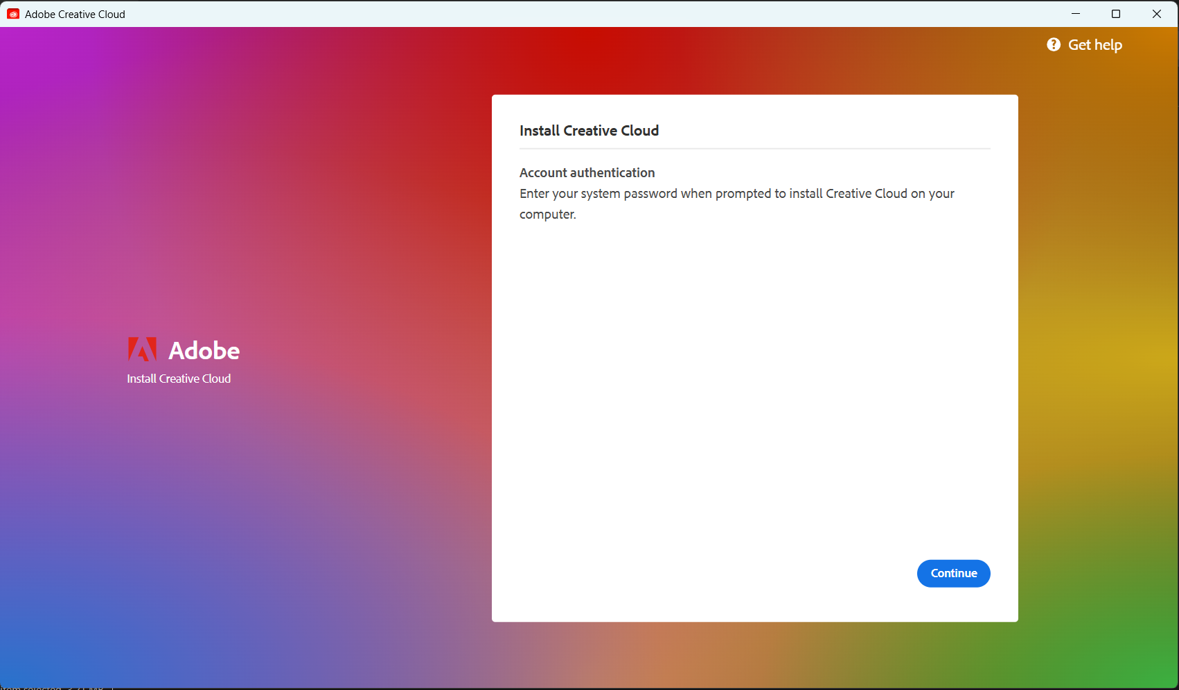Select the red Adobe logo graphic

[x=142, y=349]
